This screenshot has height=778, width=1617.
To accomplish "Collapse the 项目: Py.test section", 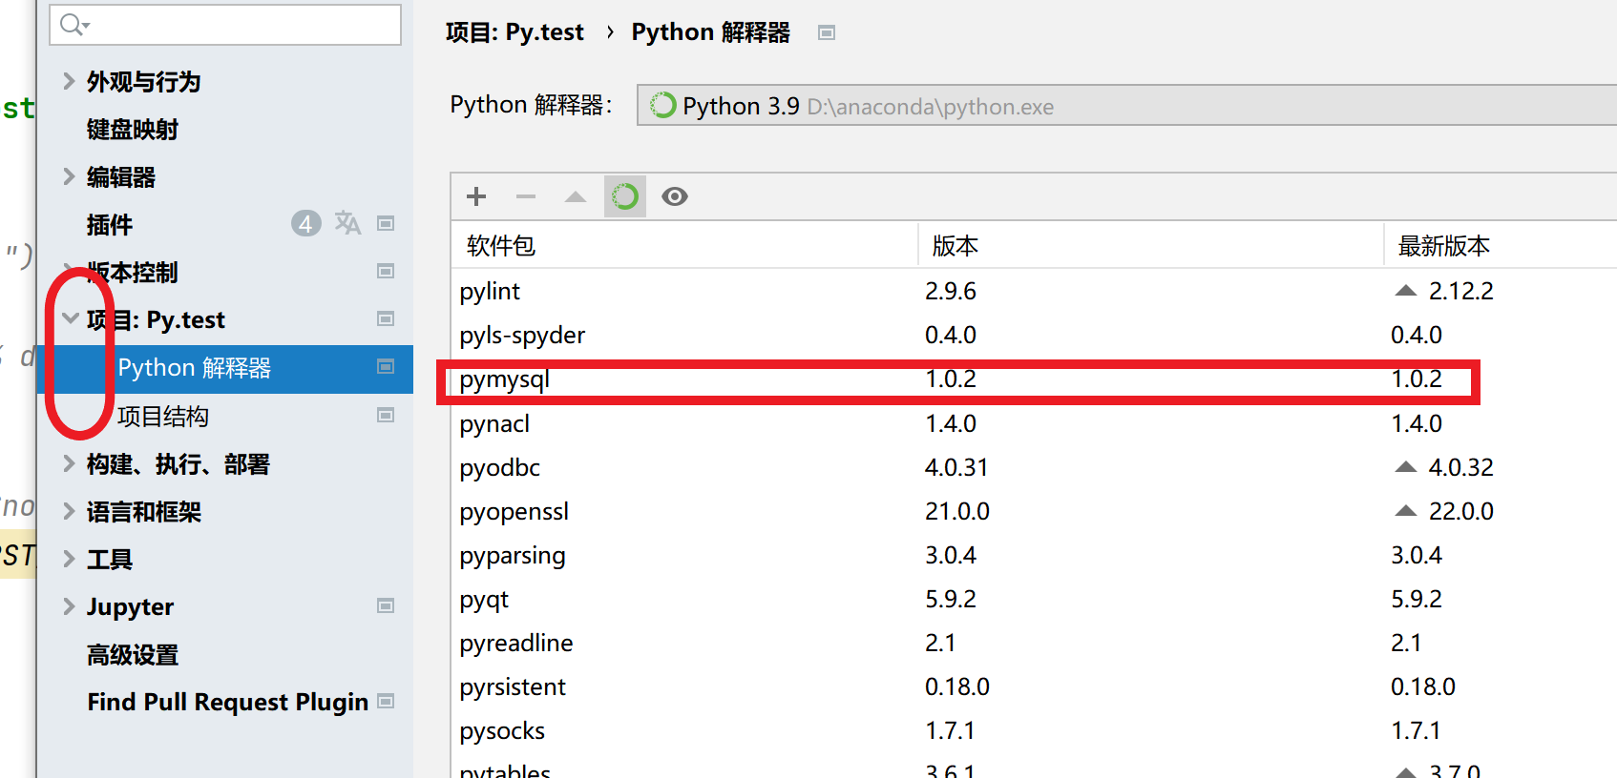I will pos(70,318).
